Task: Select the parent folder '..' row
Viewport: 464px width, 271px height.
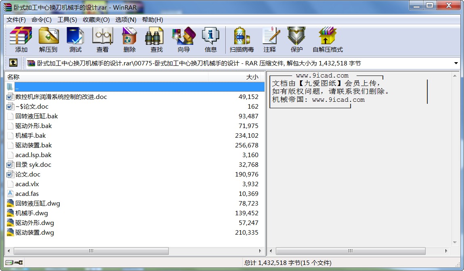Action: [x=135, y=87]
